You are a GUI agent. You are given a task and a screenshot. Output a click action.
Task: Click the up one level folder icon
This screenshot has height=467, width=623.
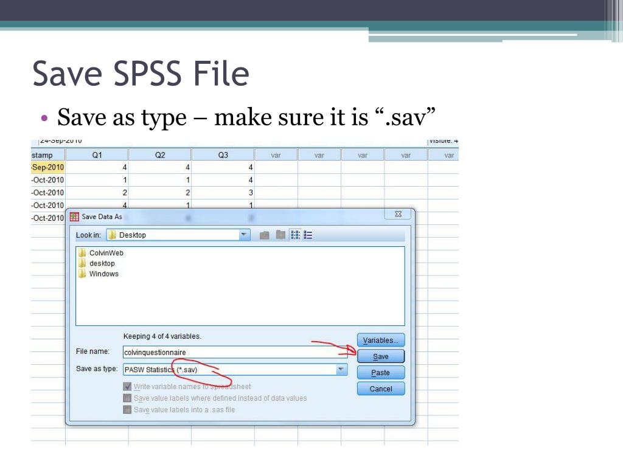tap(265, 234)
